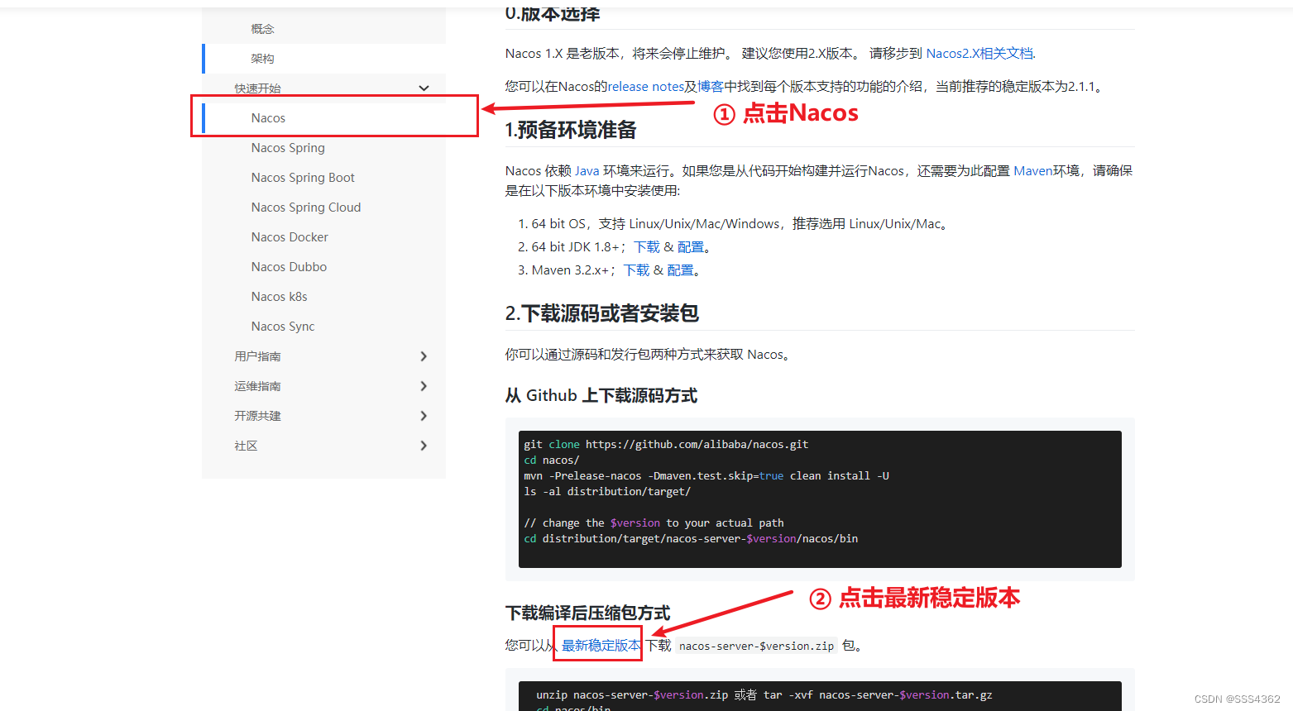The image size is (1293, 711).
Task: Follow the Maven link
Action: 1033,171
